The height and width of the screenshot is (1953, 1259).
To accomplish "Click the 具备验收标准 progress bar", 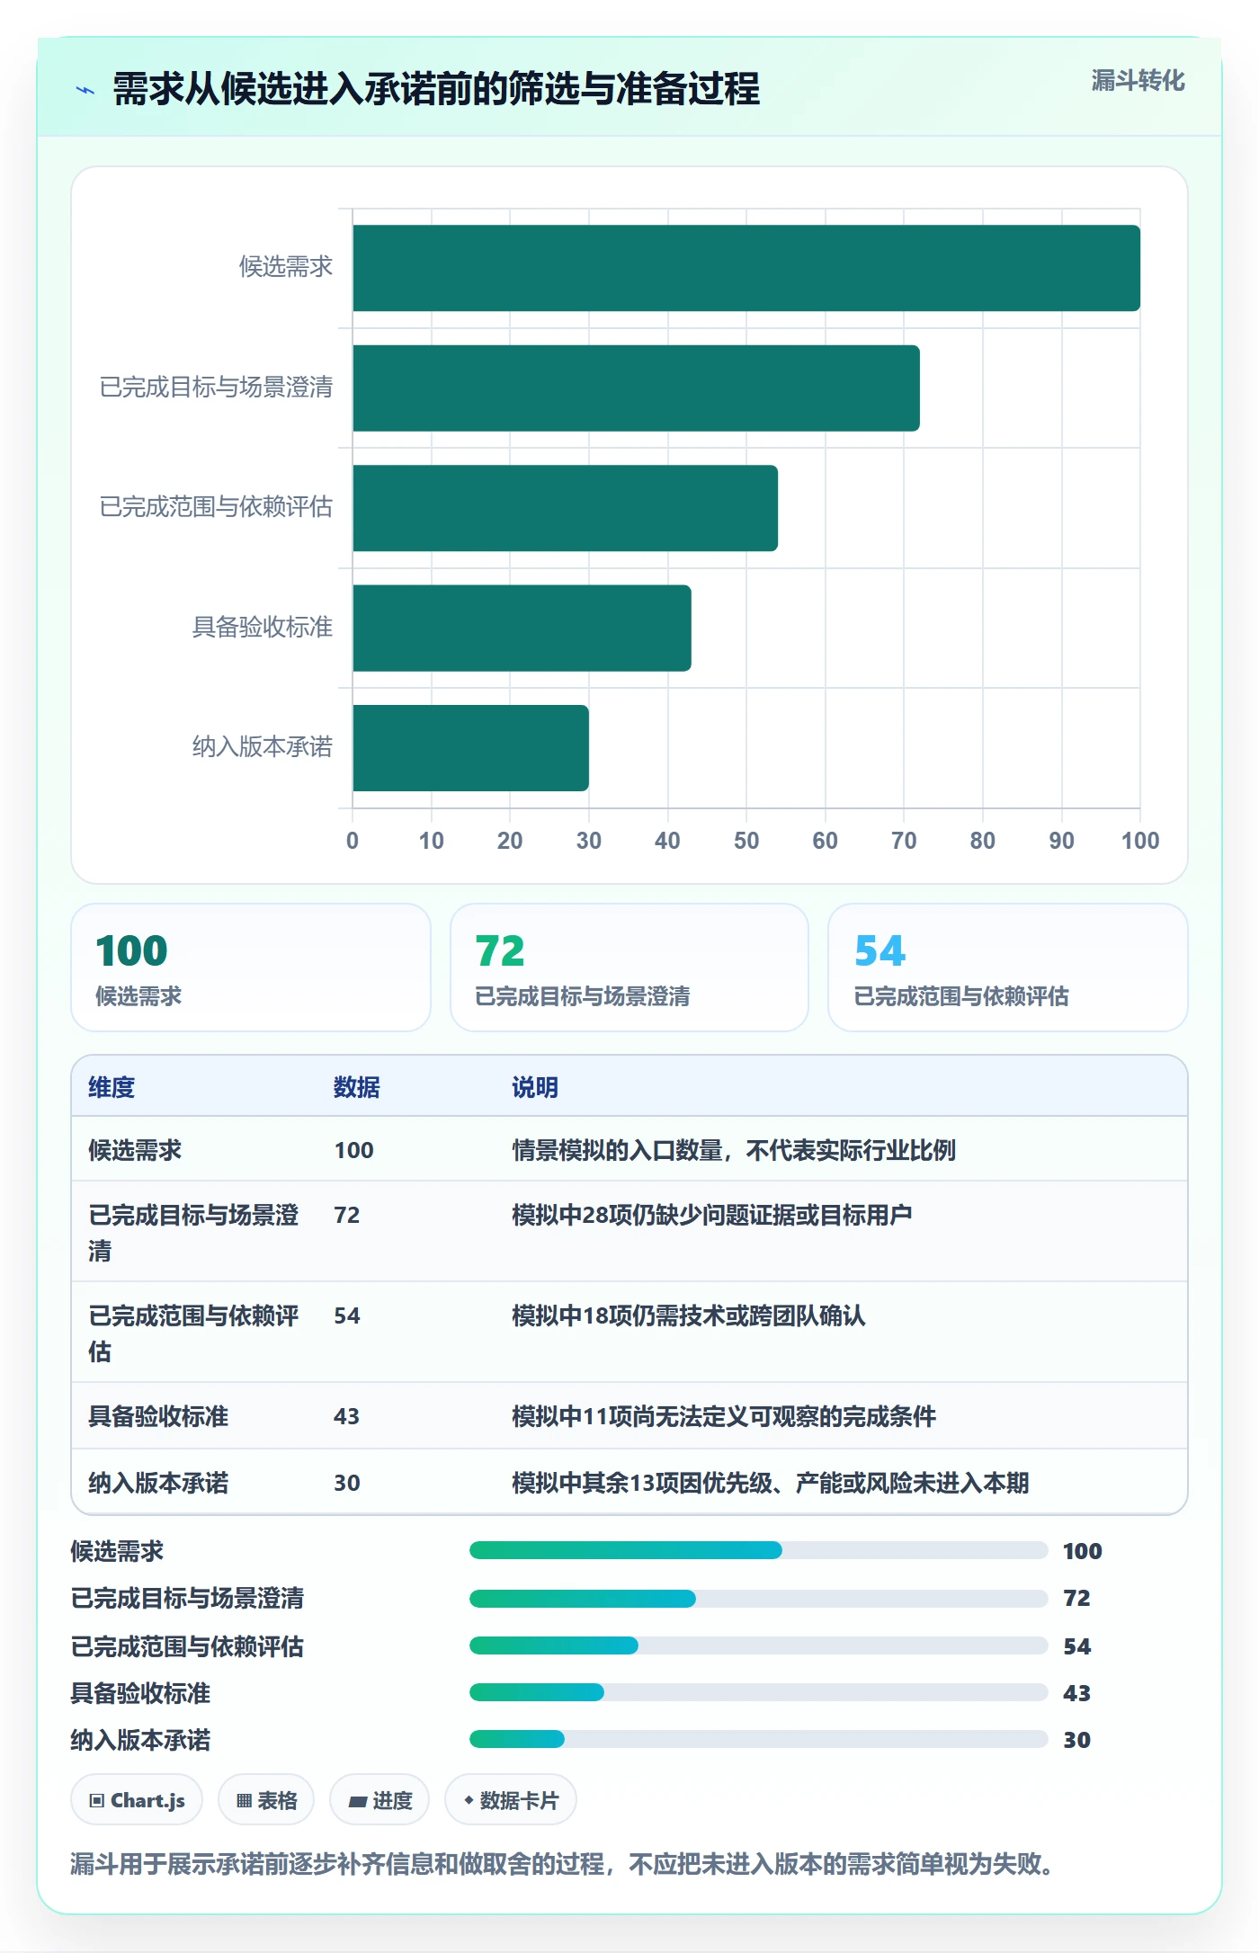I will pyautogui.click(x=759, y=1692).
